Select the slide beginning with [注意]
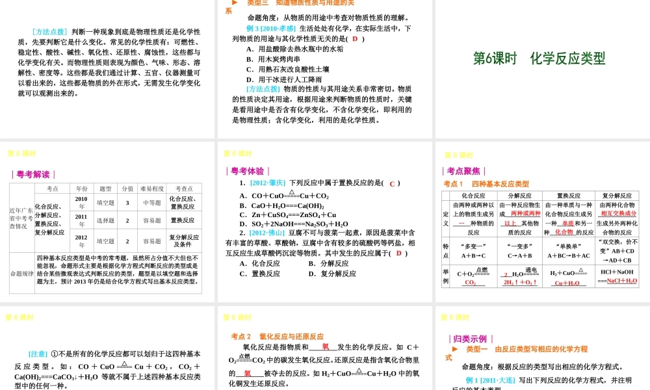Viewport: 650px width, 390px height. click(107, 348)
